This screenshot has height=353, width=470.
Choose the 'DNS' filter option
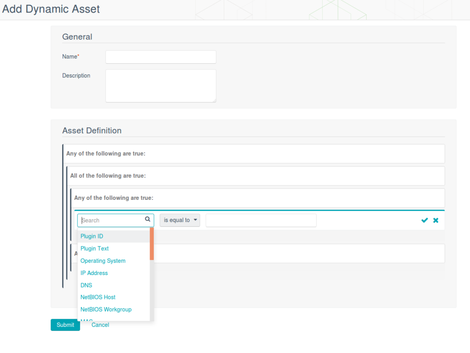click(86, 285)
